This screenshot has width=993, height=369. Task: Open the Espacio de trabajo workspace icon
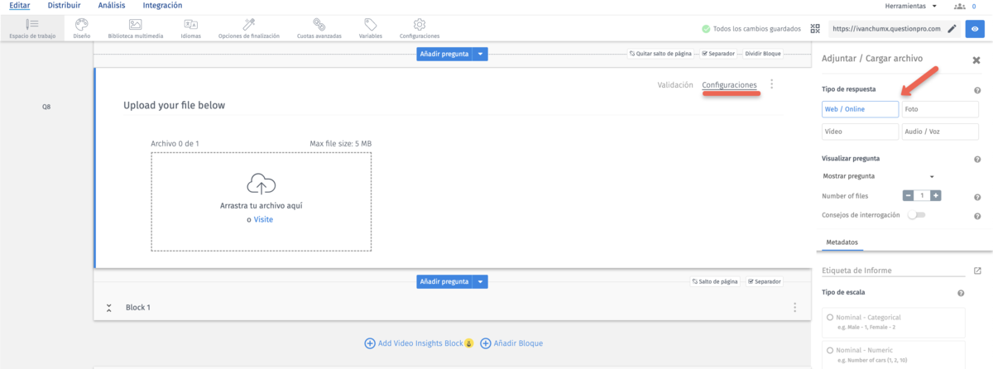pos(32,24)
